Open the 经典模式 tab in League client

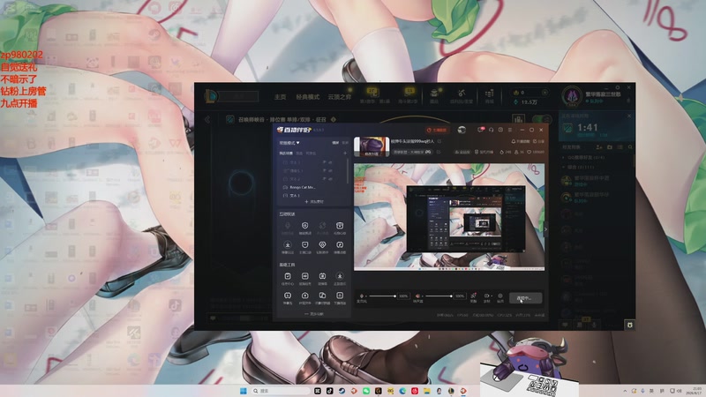click(307, 97)
